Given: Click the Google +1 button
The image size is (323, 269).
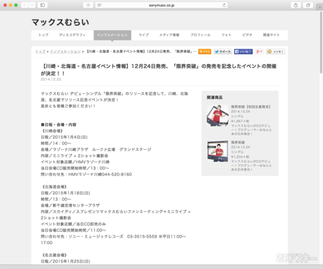Looking at the screenshot, I should 259,52.
